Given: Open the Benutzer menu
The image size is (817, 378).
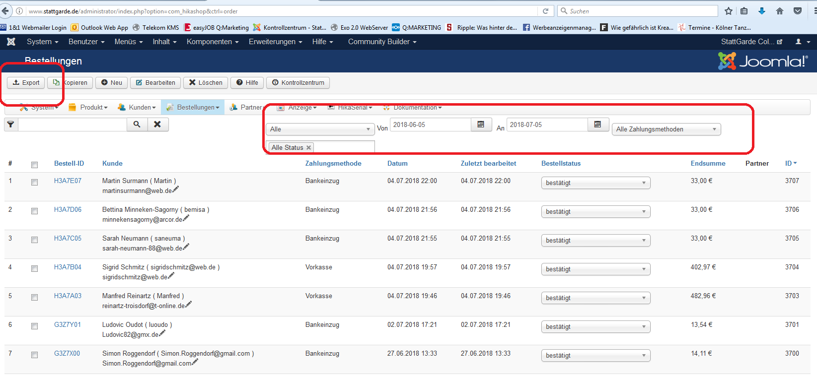Looking at the screenshot, I should coord(86,42).
